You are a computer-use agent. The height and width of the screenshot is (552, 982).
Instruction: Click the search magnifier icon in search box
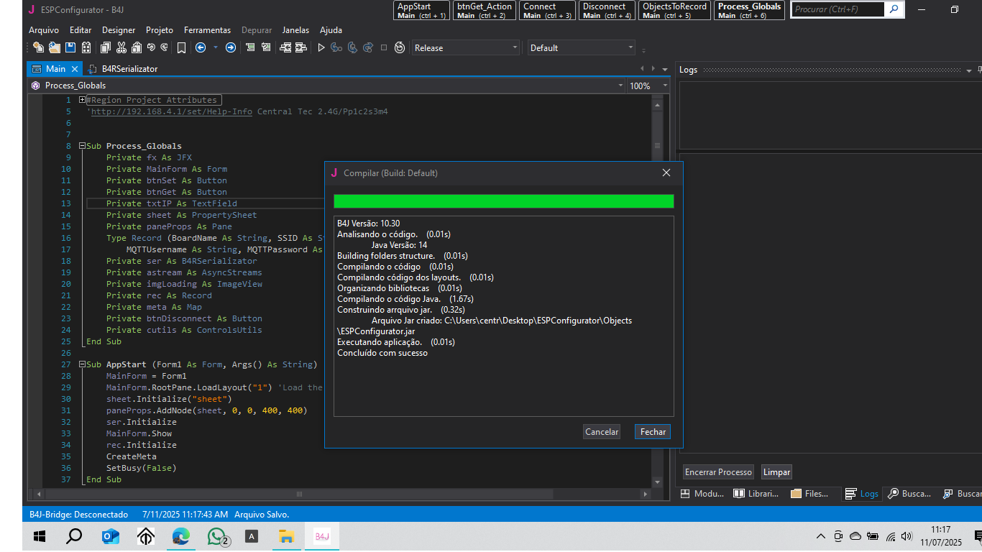click(894, 9)
